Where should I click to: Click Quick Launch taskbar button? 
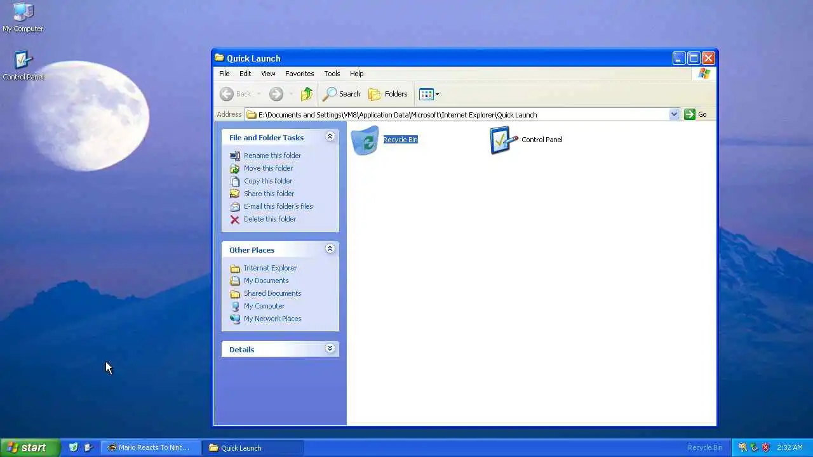[253, 447]
